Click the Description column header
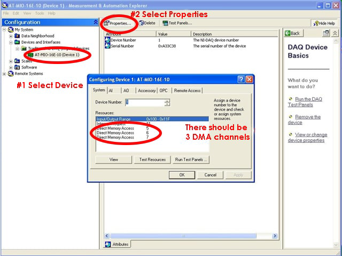 pyautogui.click(x=235, y=34)
